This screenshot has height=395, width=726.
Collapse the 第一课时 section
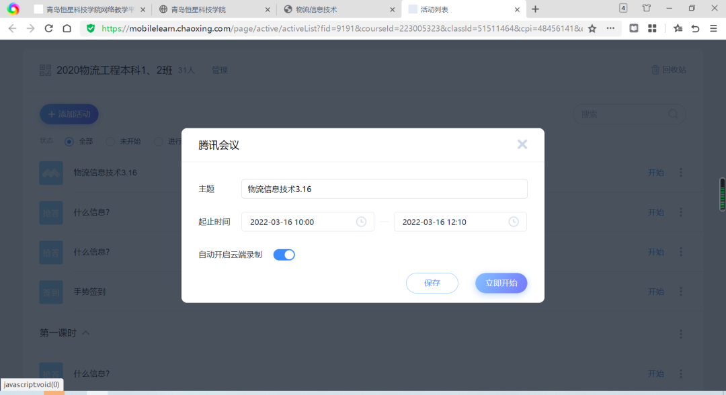click(x=85, y=333)
